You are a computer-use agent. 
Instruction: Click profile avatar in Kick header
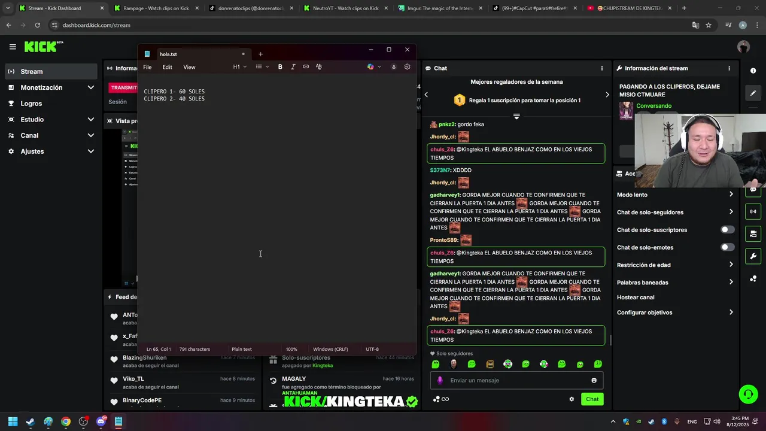744,47
